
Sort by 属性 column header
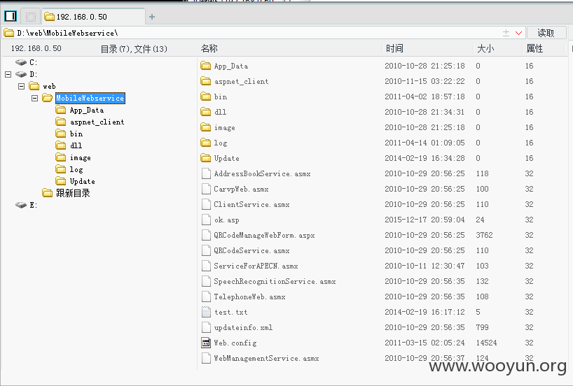click(534, 48)
